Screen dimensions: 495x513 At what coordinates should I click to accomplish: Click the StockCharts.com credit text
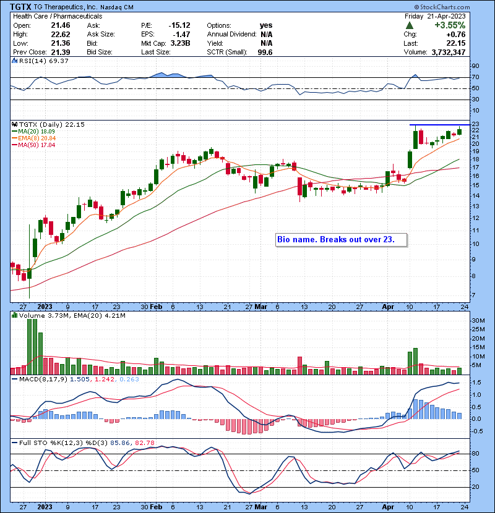[x=442, y=7]
